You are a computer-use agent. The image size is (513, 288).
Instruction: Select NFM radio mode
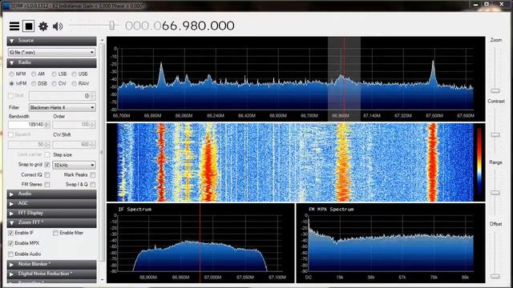[12, 74]
